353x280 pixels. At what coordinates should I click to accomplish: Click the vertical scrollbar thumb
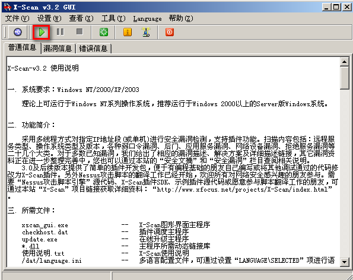click(345, 78)
